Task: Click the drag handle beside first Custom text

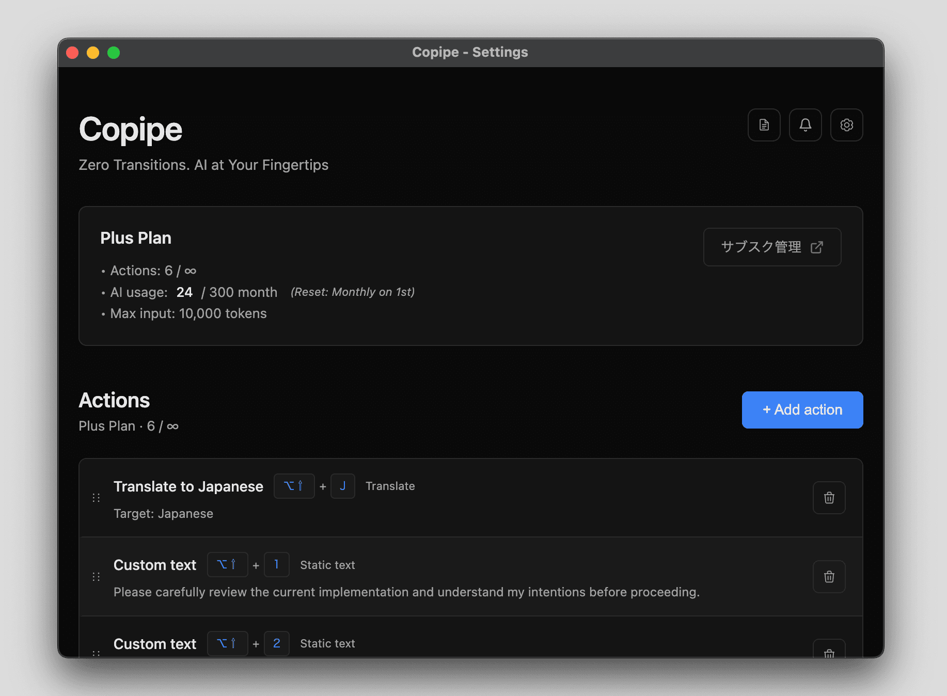Action: (x=96, y=577)
